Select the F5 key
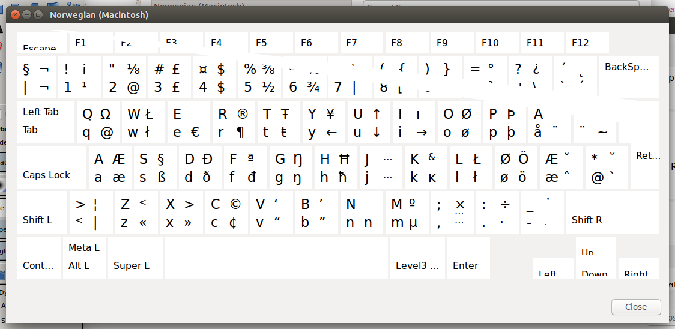675x329 pixels. pyautogui.click(x=271, y=43)
